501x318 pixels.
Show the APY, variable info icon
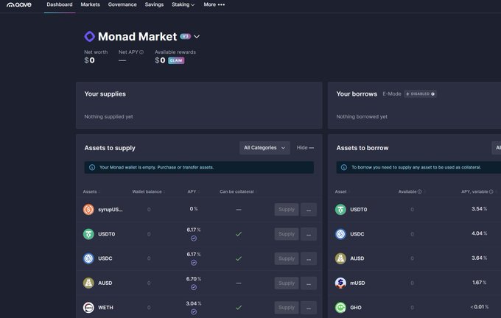tap(491, 191)
